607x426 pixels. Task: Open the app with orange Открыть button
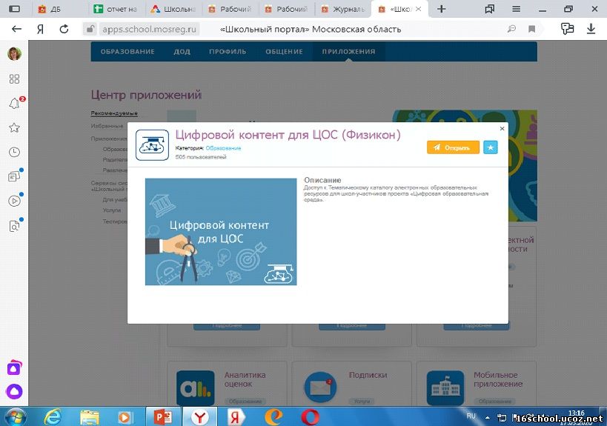coord(453,147)
